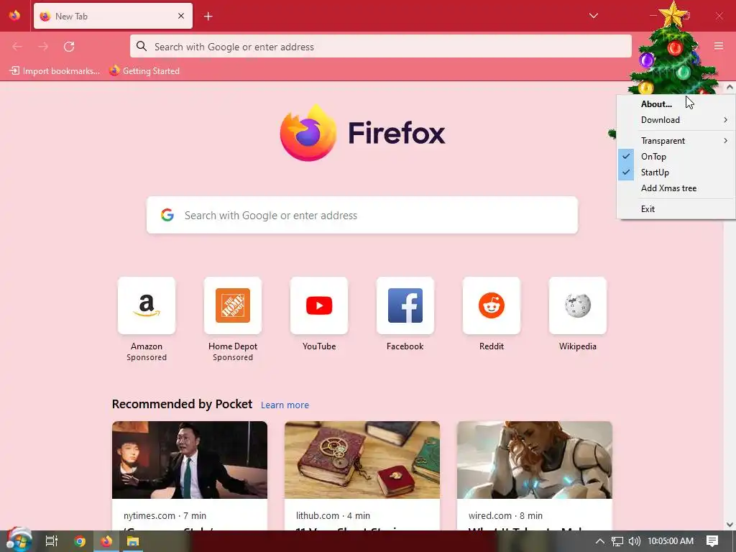Open Getting Started bookmark
Image resolution: width=736 pixels, height=552 pixels.
tap(144, 71)
